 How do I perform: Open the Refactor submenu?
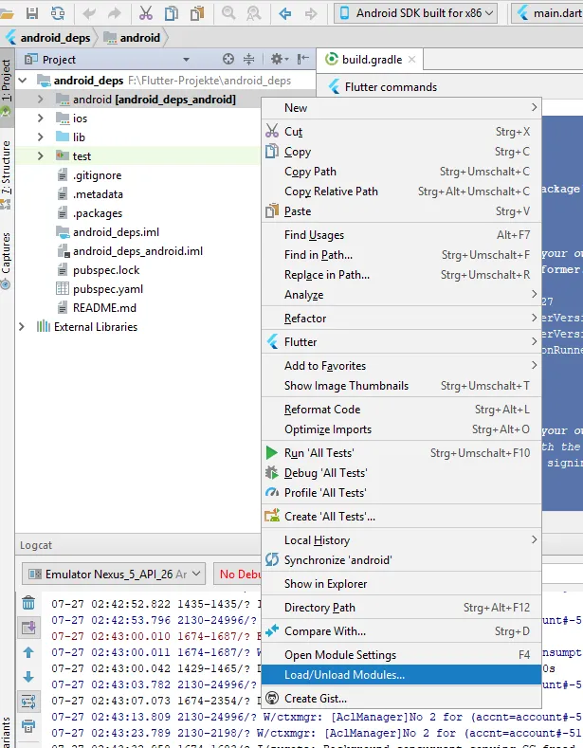click(x=401, y=319)
